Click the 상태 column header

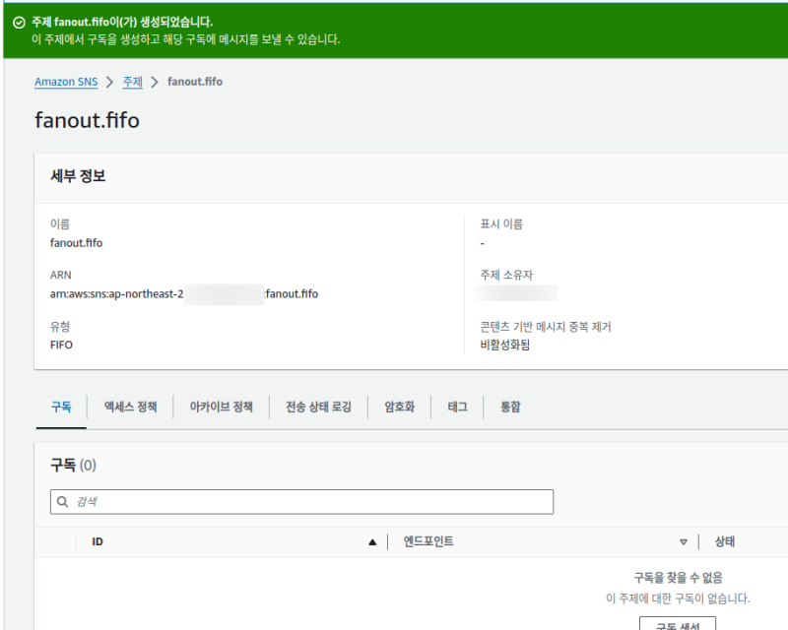point(725,541)
